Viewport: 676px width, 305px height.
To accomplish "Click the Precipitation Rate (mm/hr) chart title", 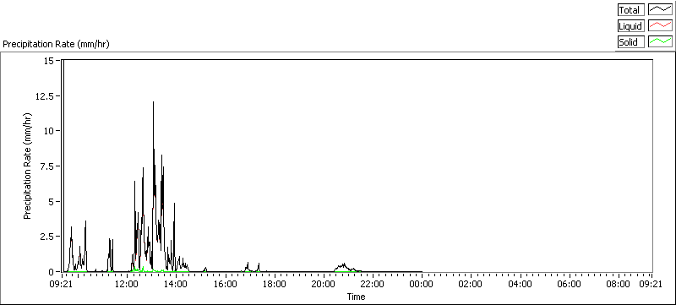I will tap(56, 44).
